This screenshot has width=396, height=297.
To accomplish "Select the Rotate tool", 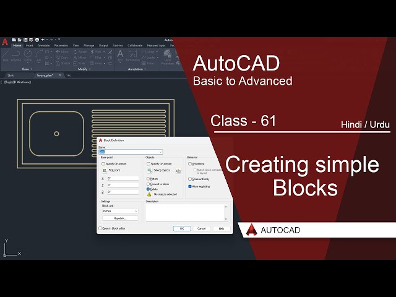I will point(80,52).
